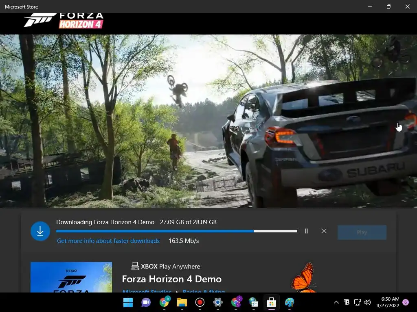Open the clock showing 6:50 AM
Viewport: 417px width, 312px height.
[388, 302]
